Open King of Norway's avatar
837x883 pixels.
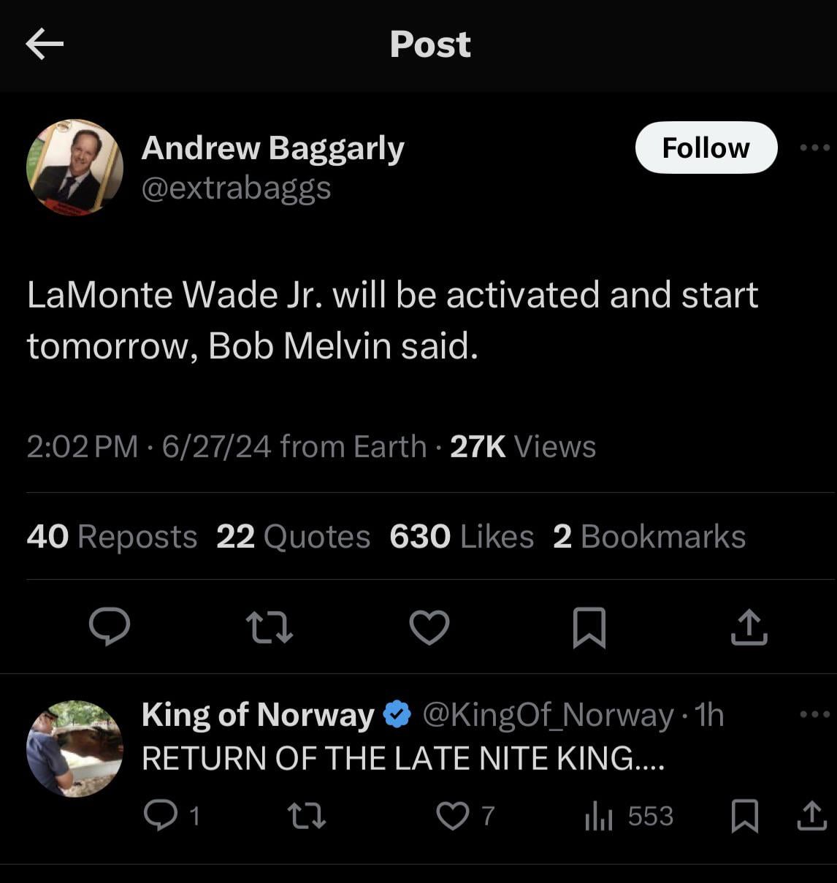point(74,749)
